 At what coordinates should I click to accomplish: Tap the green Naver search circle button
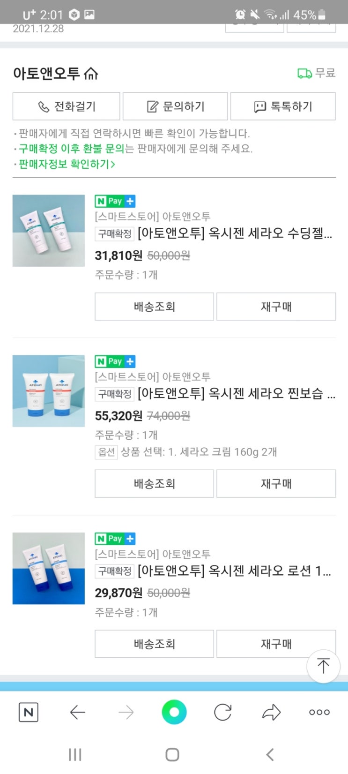[x=174, y=713]
